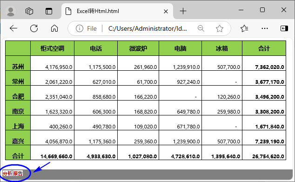Click cell value 120,260.0
Viewport: 295px width, 182px height.
tap(228, 97)
